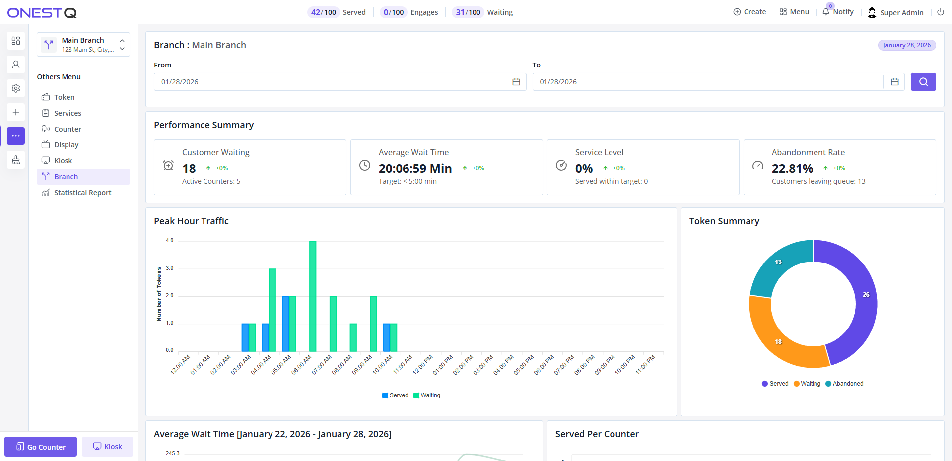Click the Display monitor icon in sidebar

coord(46,144)
